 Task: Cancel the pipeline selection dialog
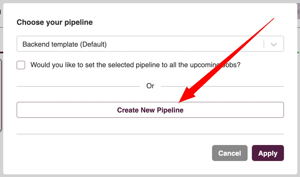click(x=230, y=153)
